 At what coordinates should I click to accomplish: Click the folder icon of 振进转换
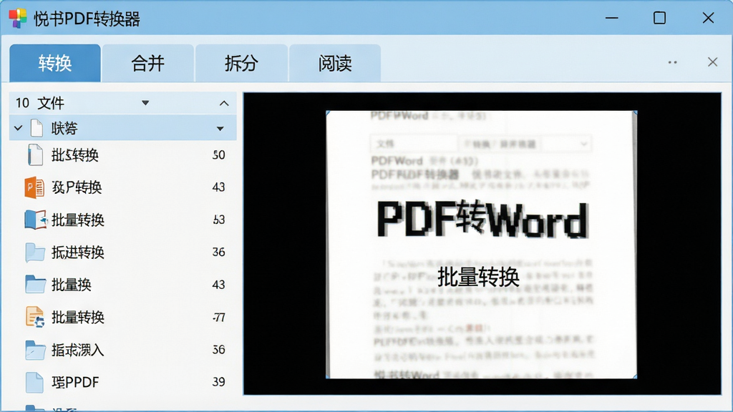(x=35, y=252)
